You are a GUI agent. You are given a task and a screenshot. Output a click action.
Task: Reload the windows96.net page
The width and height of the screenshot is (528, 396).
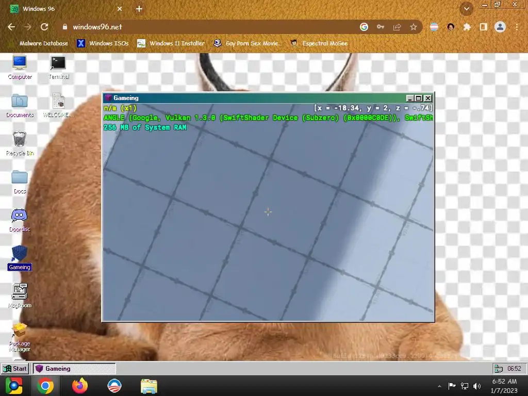tap(44, 27)
